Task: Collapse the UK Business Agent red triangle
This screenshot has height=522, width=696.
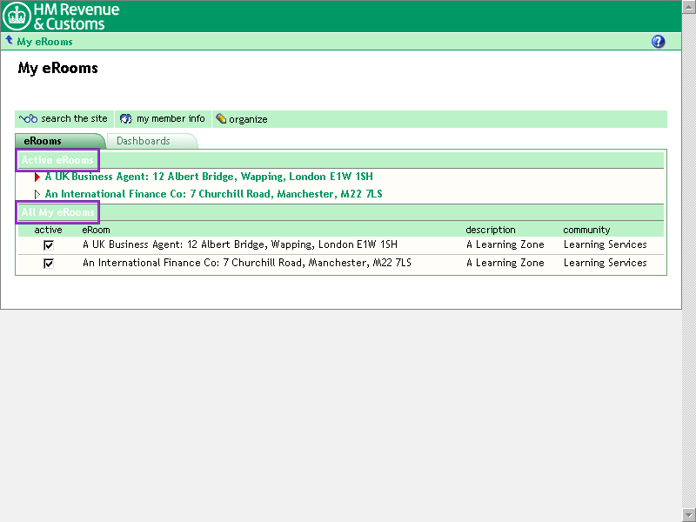Action: point(37,177)
